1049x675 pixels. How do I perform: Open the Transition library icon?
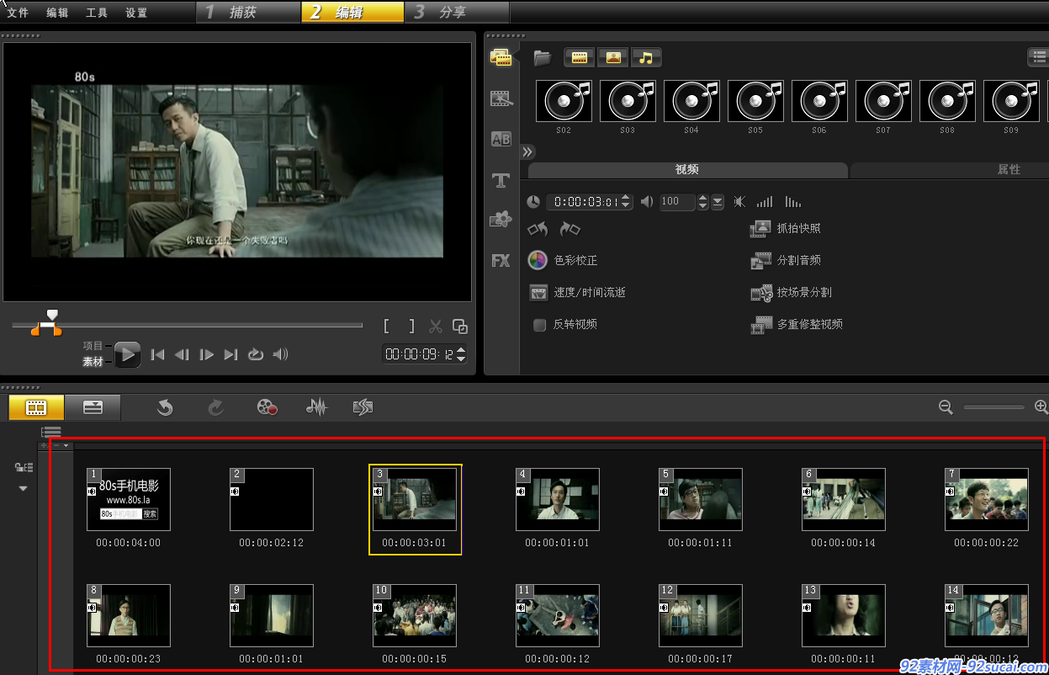(x=501, y=98)
